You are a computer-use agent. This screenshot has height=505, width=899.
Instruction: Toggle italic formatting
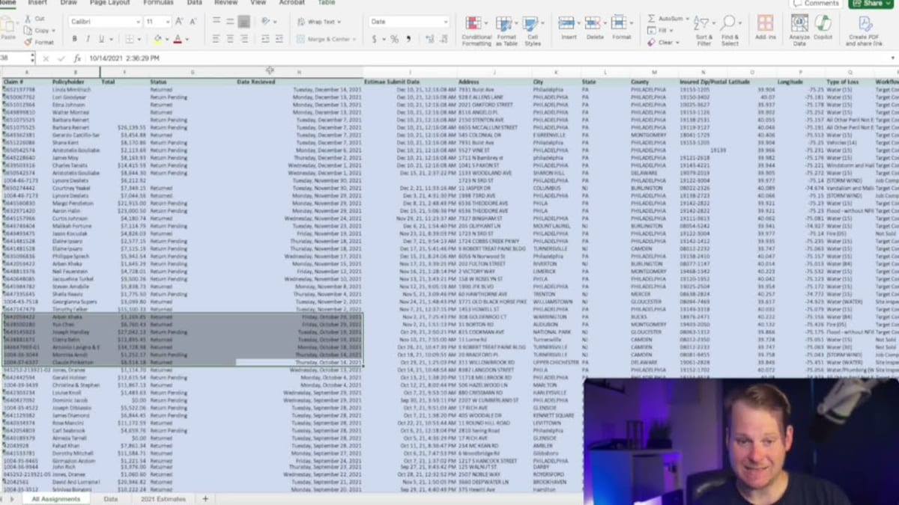click(x=87, y=39)
